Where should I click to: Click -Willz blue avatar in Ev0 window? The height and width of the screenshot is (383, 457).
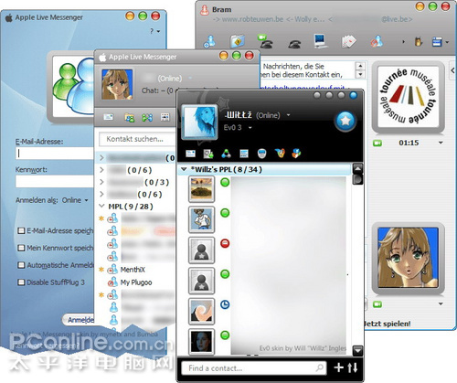pos(199,122)
